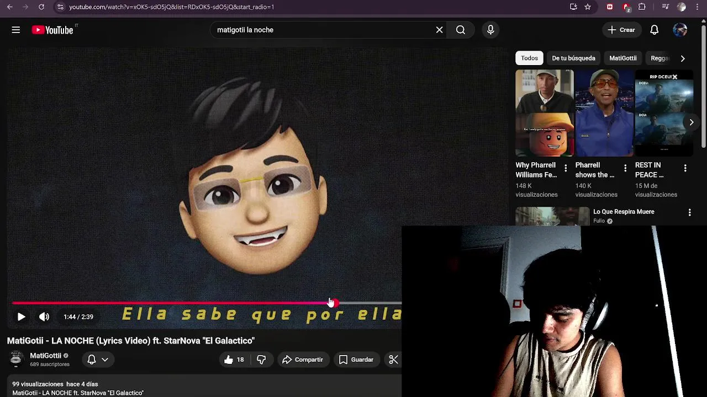This screenshot has width=707, height=397.
Task: Open the red fast-forward extension
Action: (610, 7)
